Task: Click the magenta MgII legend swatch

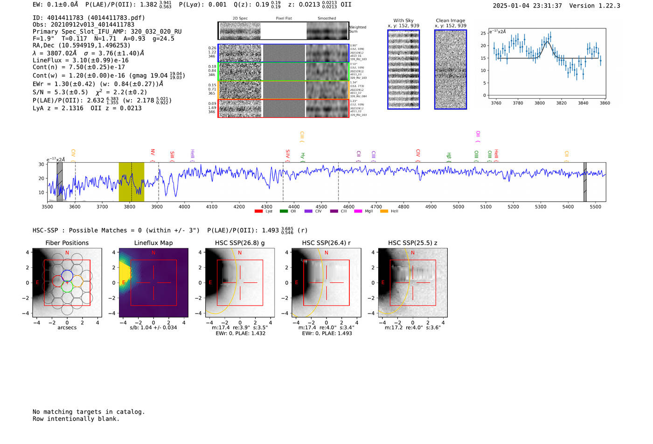Action: 358,212
